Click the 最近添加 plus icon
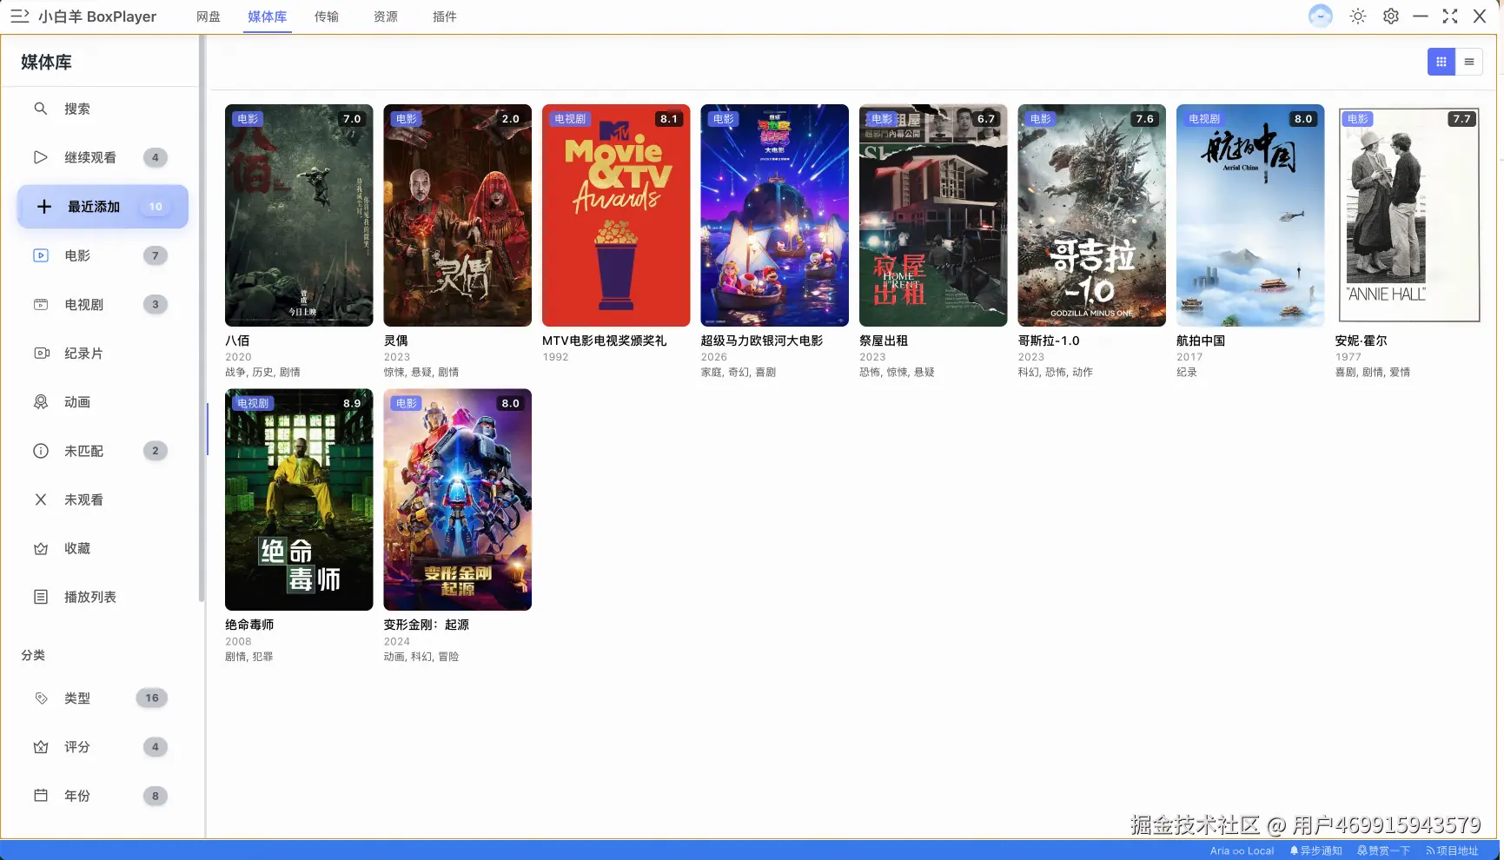 click(44, 207)
